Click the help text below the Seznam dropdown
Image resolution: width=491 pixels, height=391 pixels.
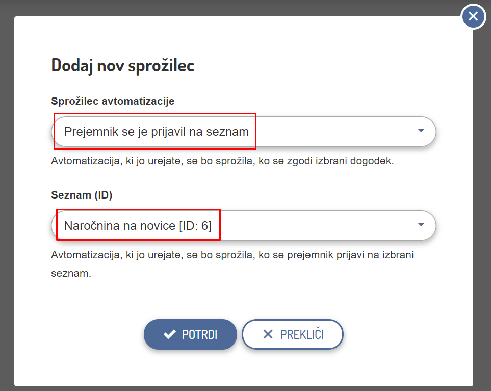click(232, 254)
